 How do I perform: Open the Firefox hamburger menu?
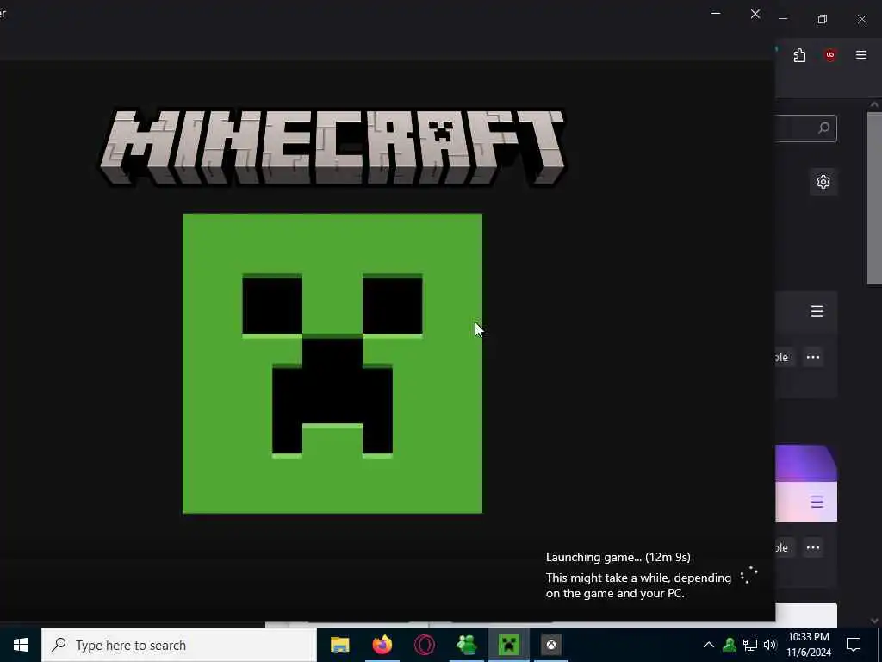click(860, 55)
